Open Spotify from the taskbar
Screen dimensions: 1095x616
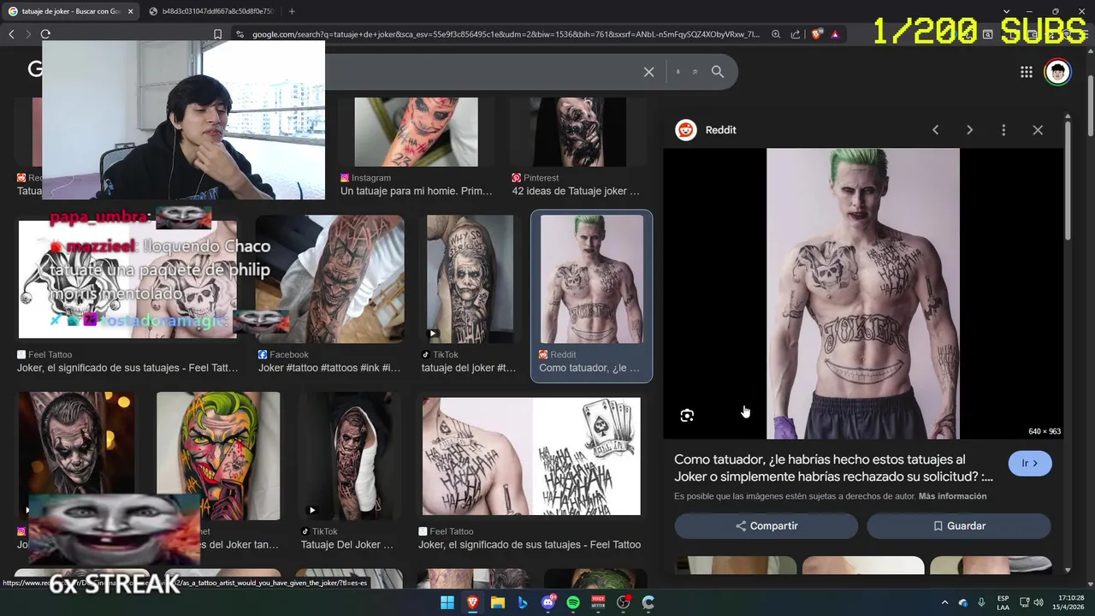pyautogui.click(x=573, y=602)
